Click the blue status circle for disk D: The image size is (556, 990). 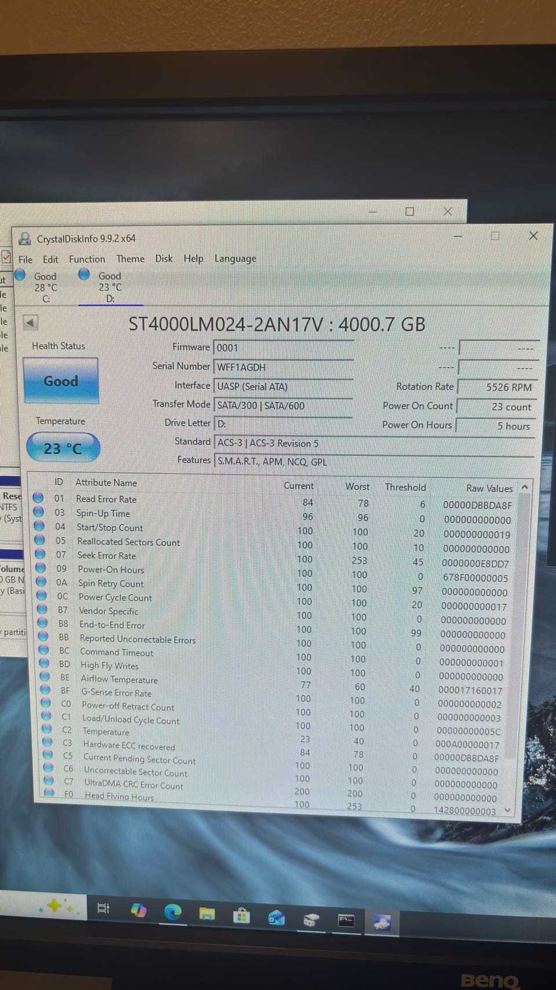pos(84,274)
